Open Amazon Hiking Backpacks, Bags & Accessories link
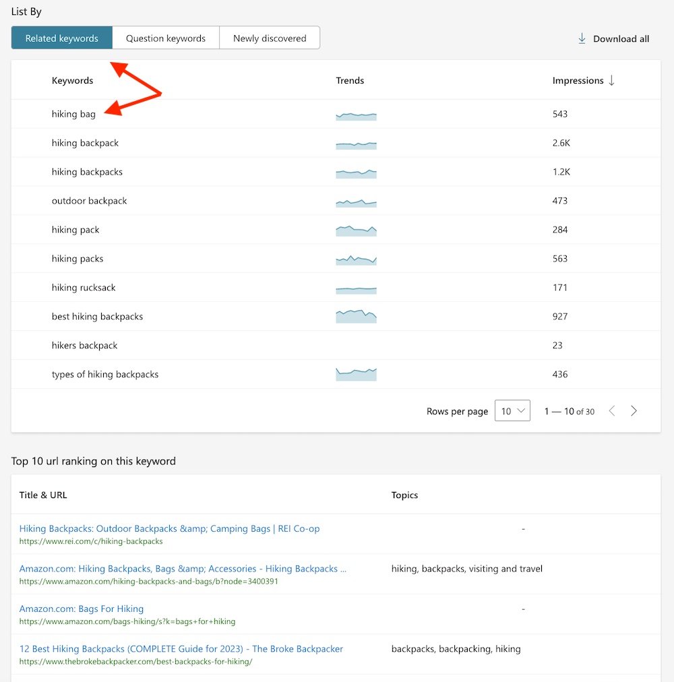674x682 pixels. click(x=183, y=568)
